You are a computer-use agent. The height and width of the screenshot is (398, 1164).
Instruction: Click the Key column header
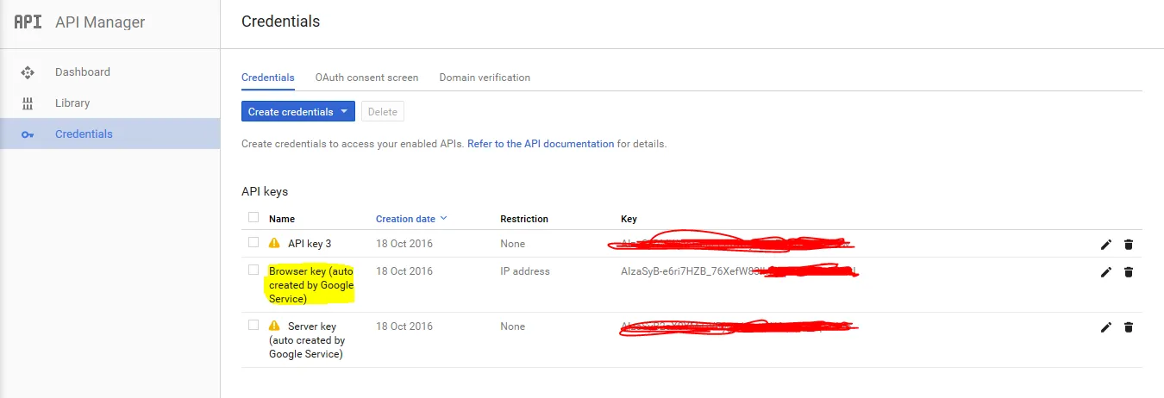(629, 219)
